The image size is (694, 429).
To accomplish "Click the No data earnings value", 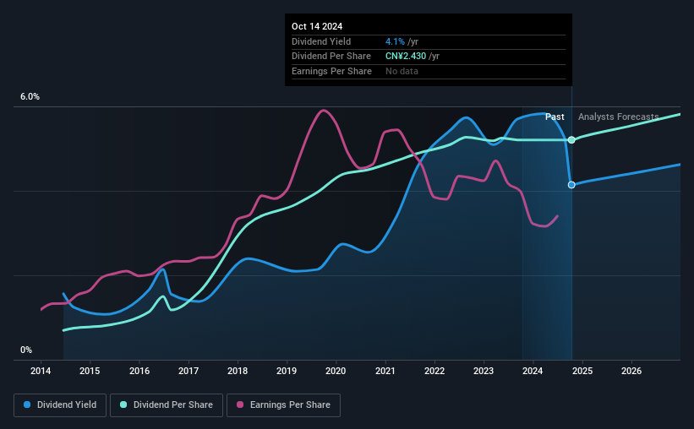I will (x=402, y=71).
